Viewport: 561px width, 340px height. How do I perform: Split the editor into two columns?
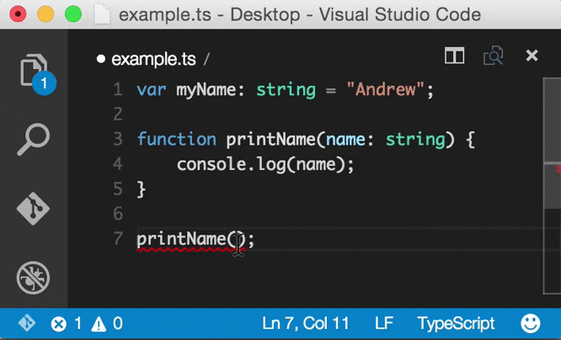click(454, 56)
